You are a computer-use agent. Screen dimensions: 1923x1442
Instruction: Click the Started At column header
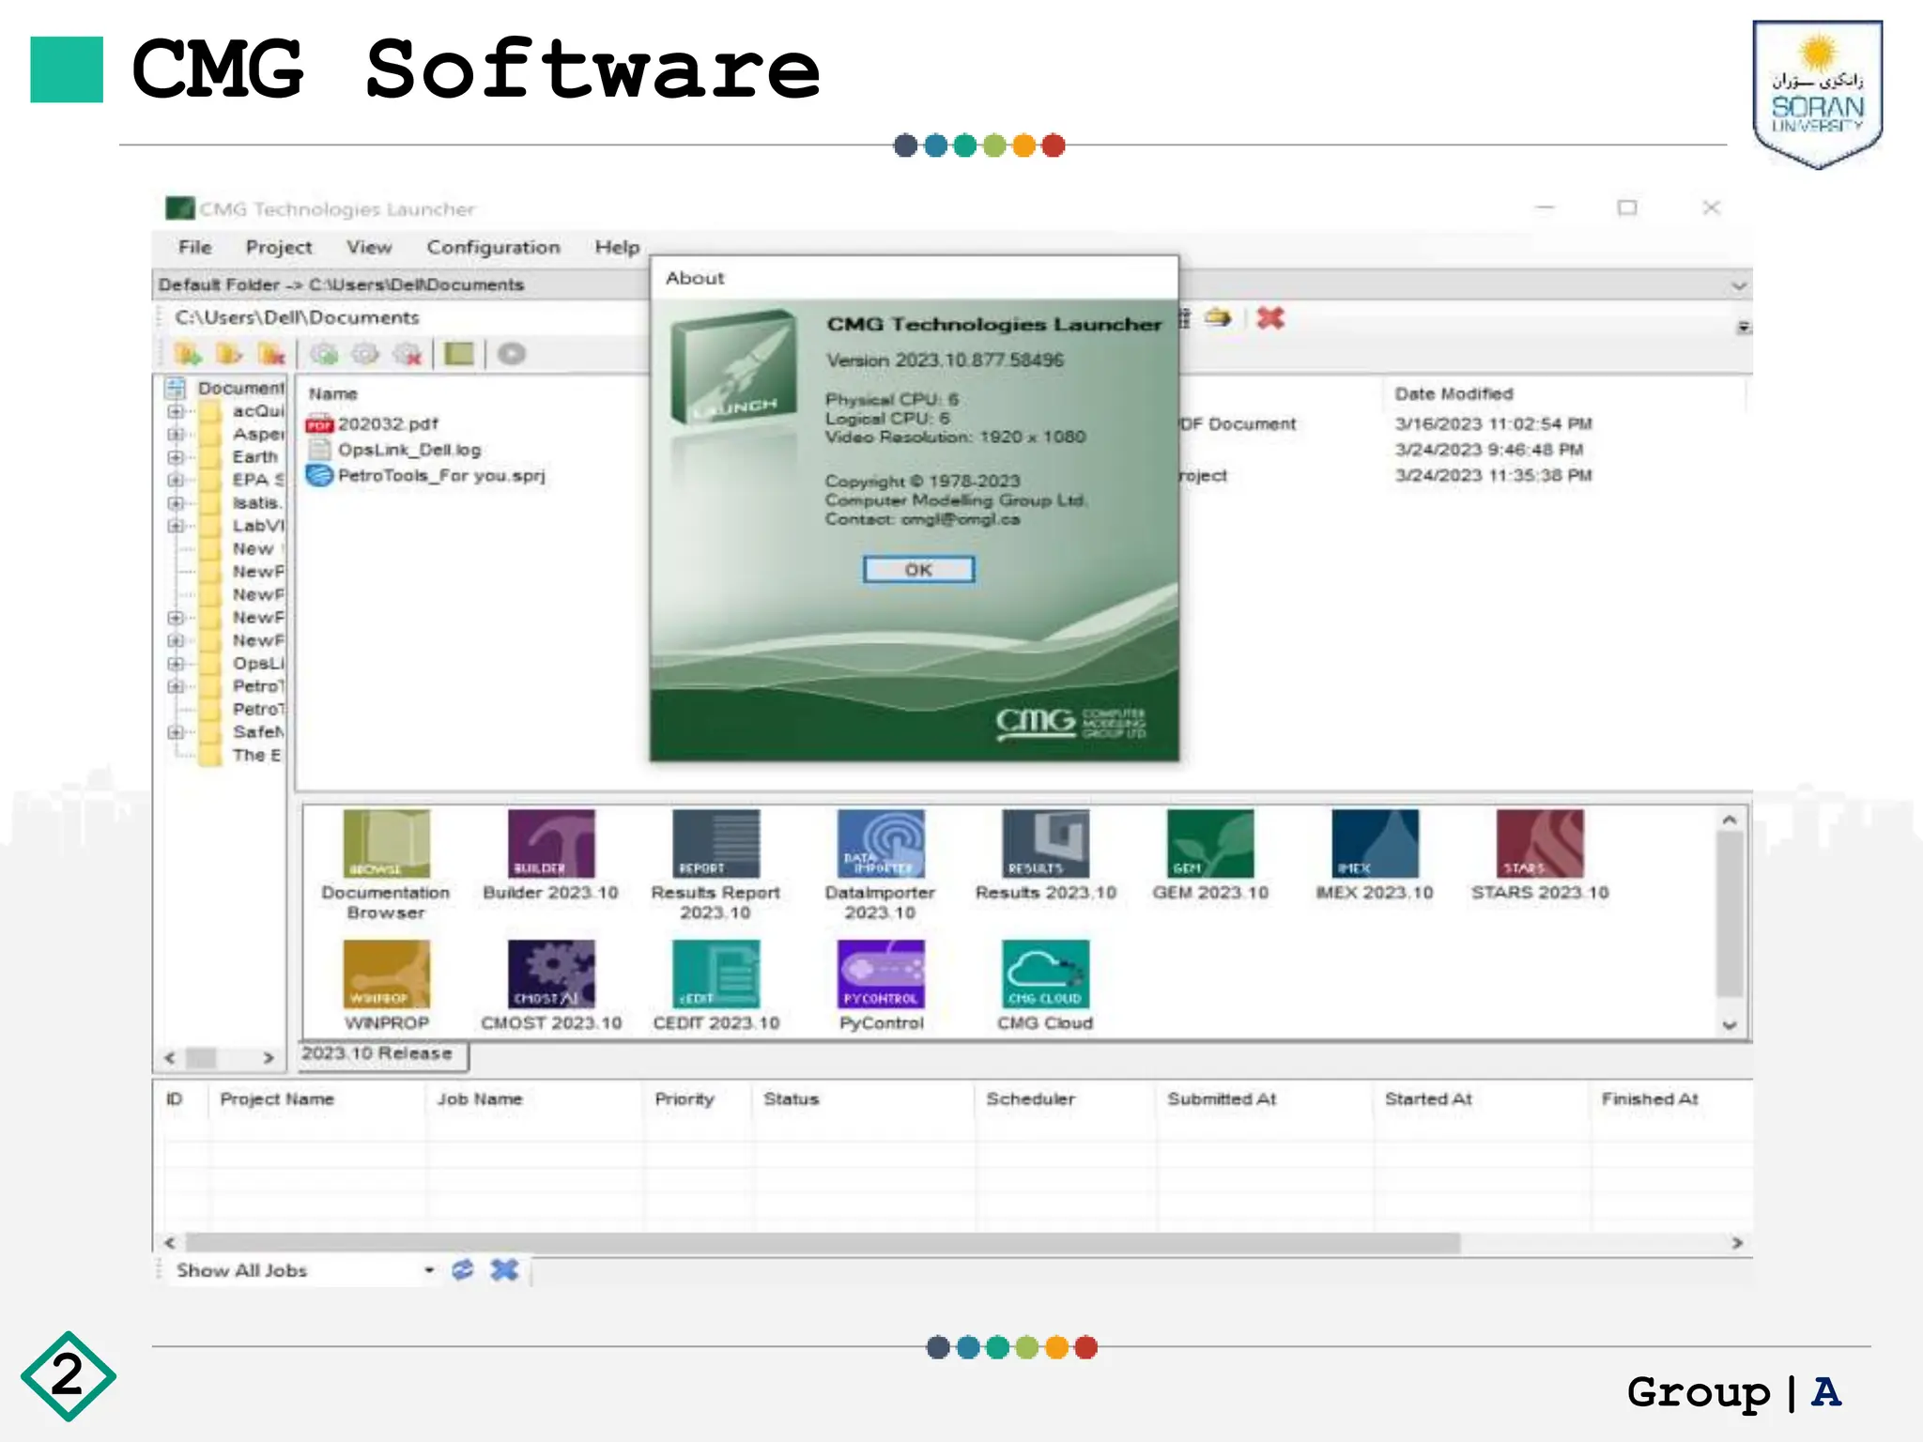coord(1428,1098)
